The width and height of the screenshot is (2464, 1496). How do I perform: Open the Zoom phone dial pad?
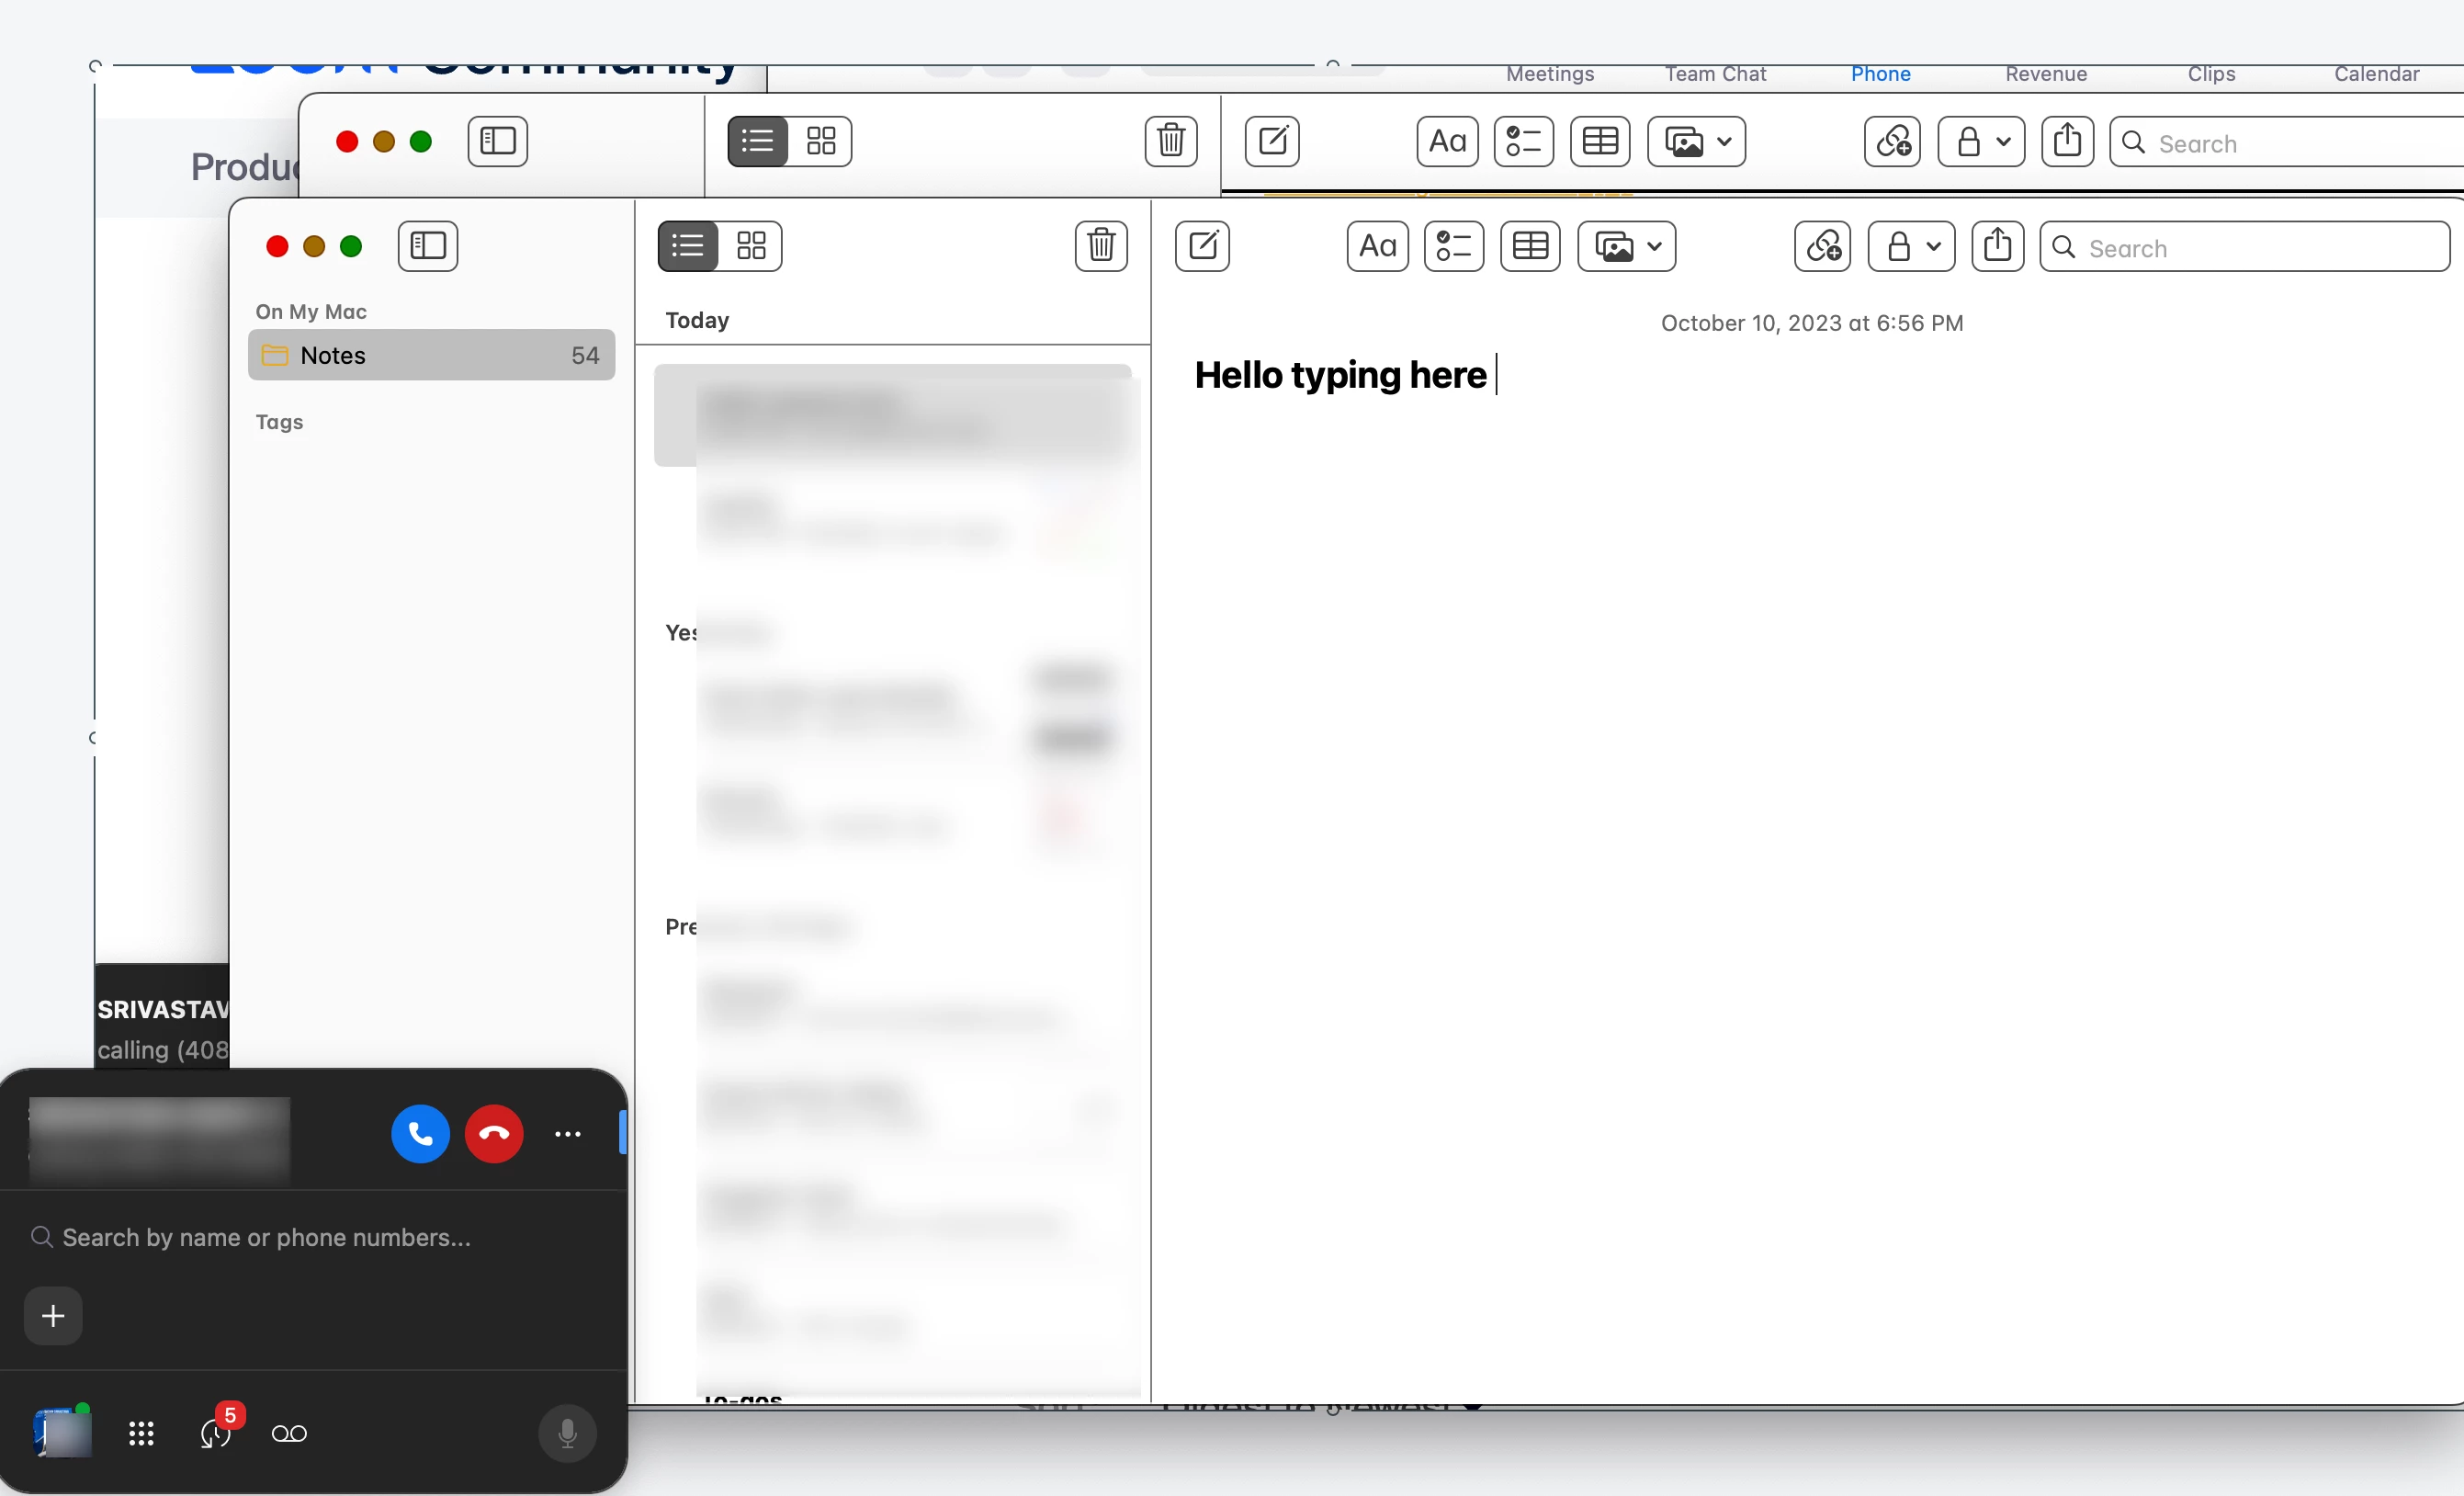[x=141, y=1434]
